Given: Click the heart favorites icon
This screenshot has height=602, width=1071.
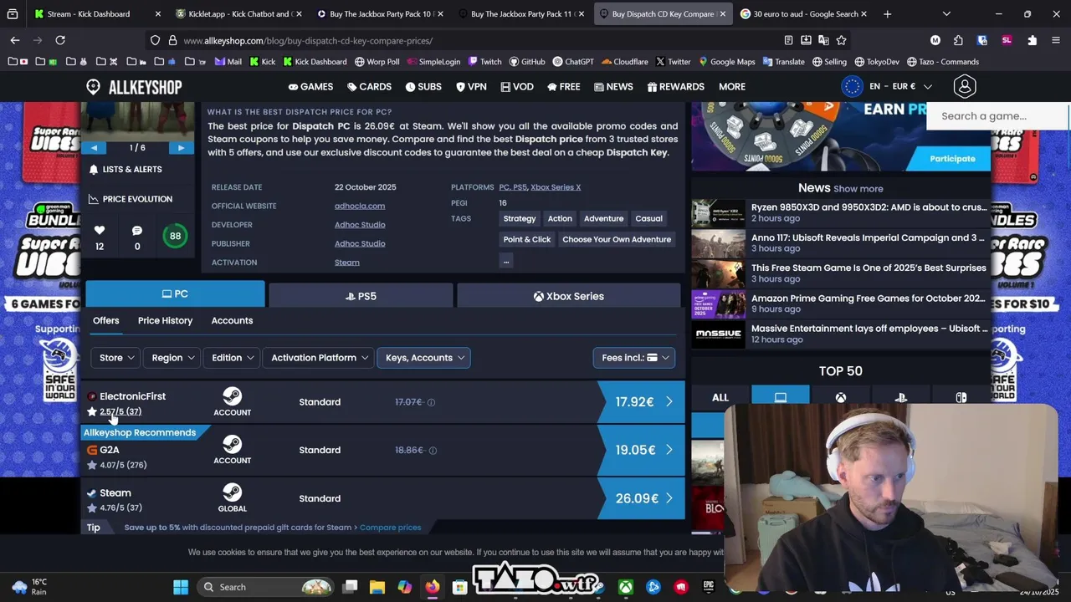Looking at the screenshot, I should [100, 230].
